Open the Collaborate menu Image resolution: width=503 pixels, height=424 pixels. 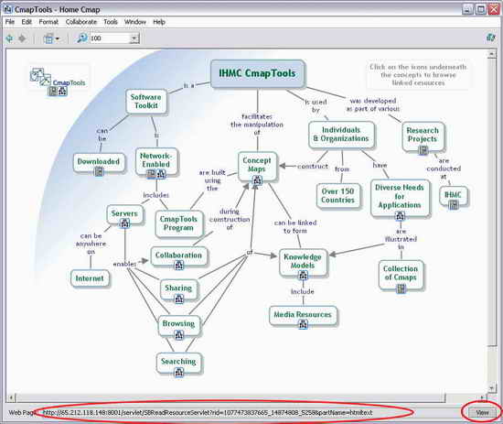pos(81,22)
